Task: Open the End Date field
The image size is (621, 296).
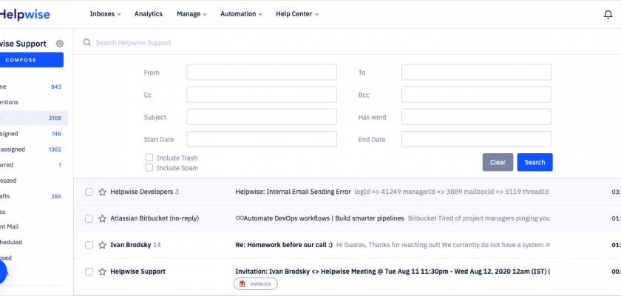Action: (476, 139)
